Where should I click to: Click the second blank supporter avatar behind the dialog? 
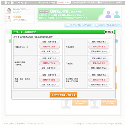click(95, 104)
